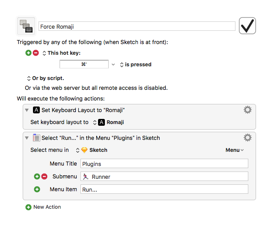This screenshot has height=228, width=274.
Task: Toggle the large macro enabled checkmark
Action: [247, 26]
